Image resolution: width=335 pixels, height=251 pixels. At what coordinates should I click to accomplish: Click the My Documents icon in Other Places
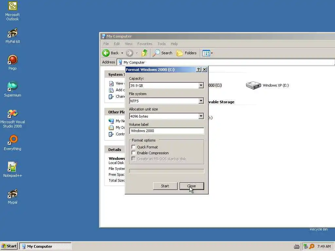111,128
